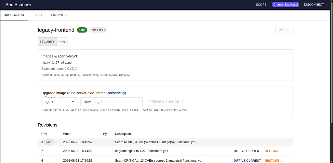
Task: Click the APPLY button
Action: point(284,30)
